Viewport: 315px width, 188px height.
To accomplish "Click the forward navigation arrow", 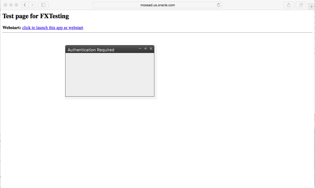I will pyautogui.click(x=32, y=5).
